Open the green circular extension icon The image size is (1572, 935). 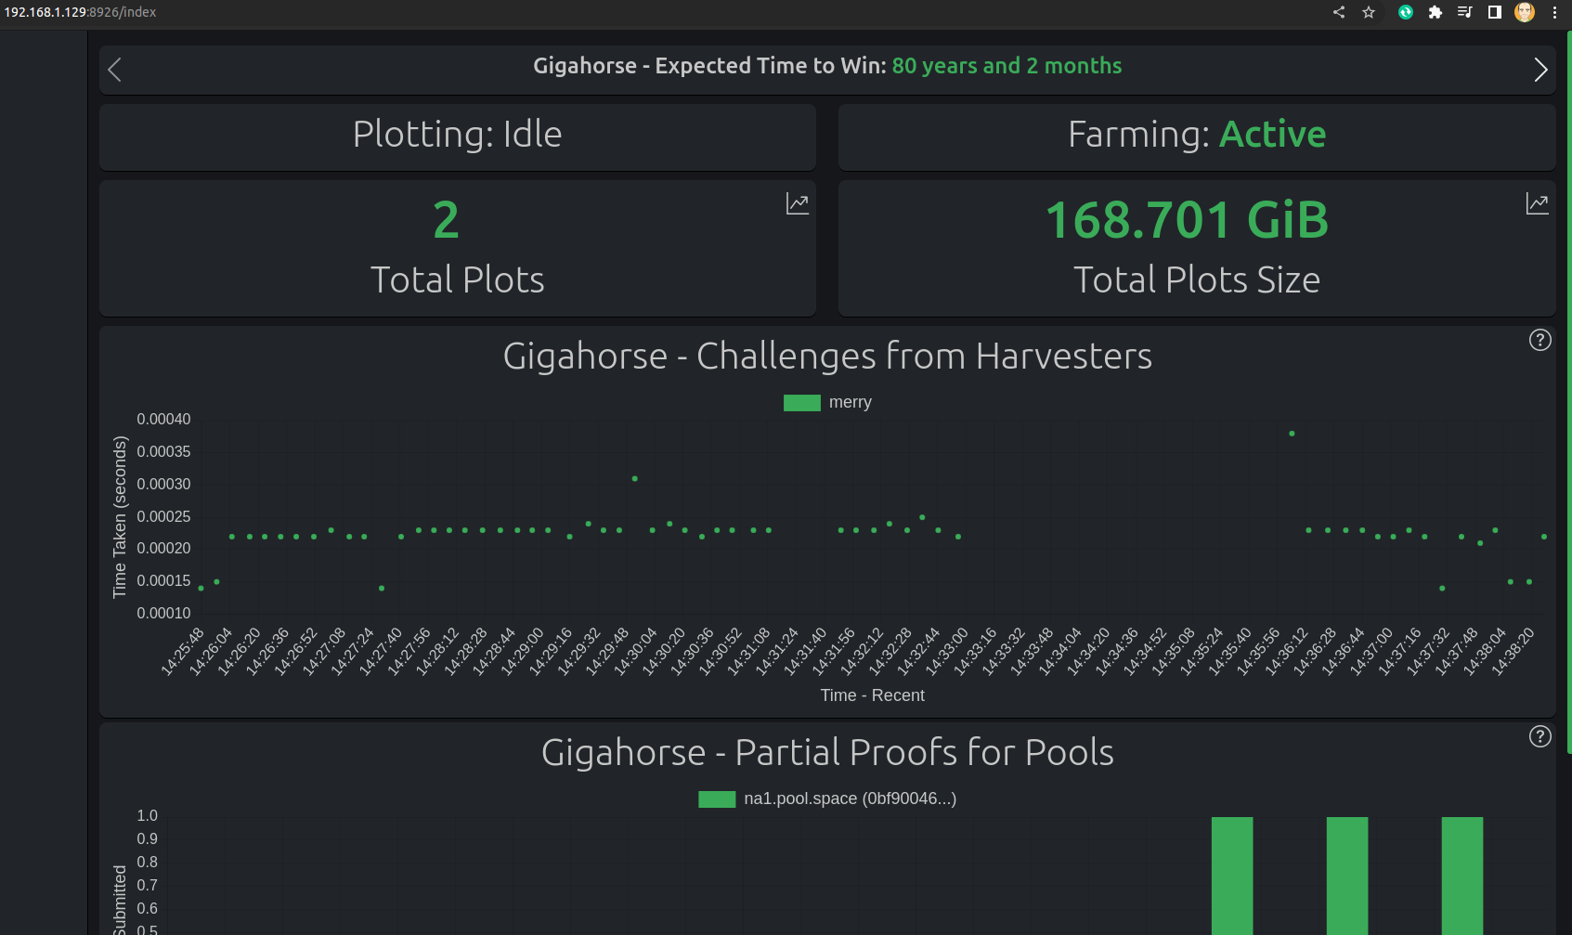click(x=1406, y=12)
